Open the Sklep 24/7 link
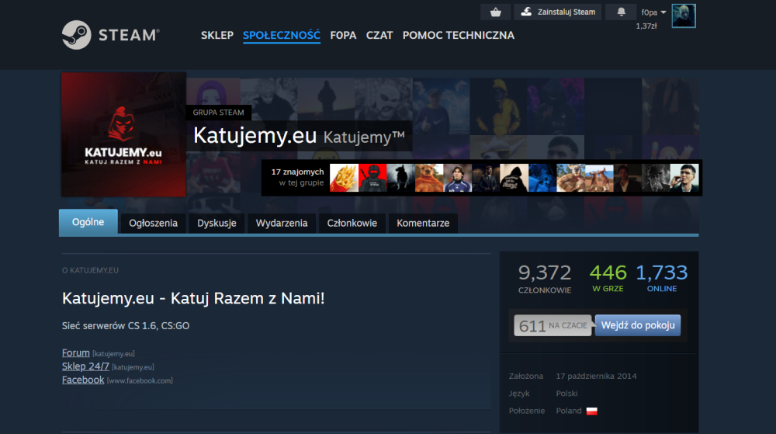The height and width of the screenshot is (434, 776). pos(85,366)
